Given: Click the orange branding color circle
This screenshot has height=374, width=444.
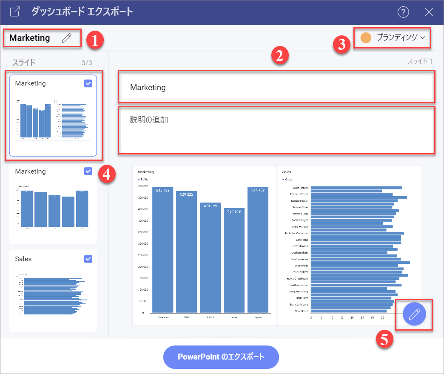Looking at the screenshot, I should [366, 38].
